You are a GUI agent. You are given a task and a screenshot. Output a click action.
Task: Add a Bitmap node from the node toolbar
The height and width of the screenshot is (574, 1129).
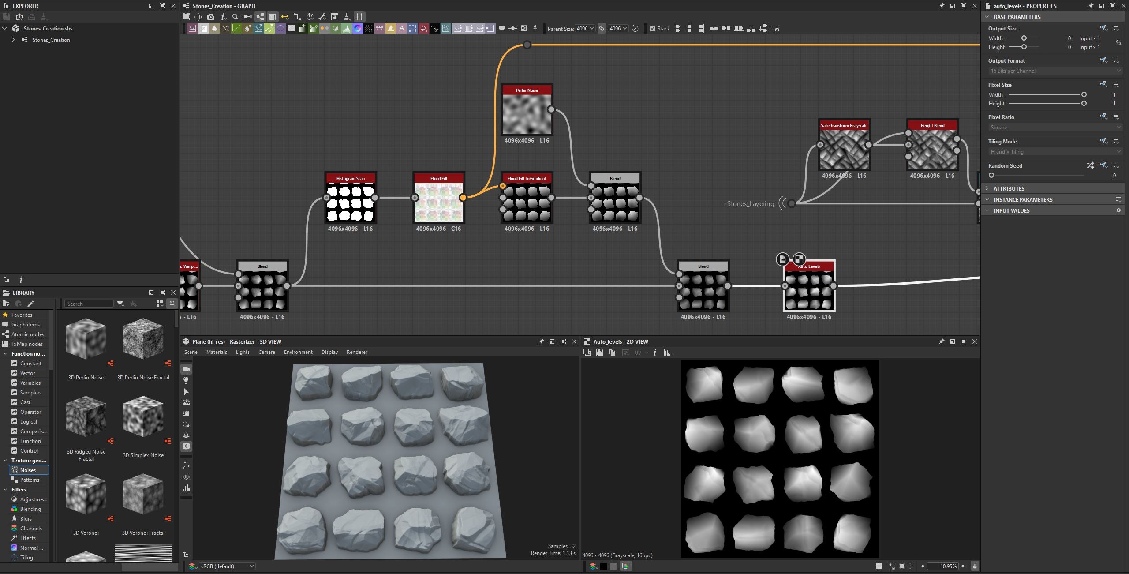point(192,29)
